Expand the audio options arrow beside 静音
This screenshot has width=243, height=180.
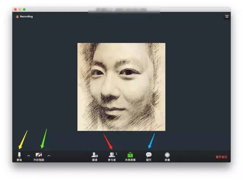click(28, 156)
